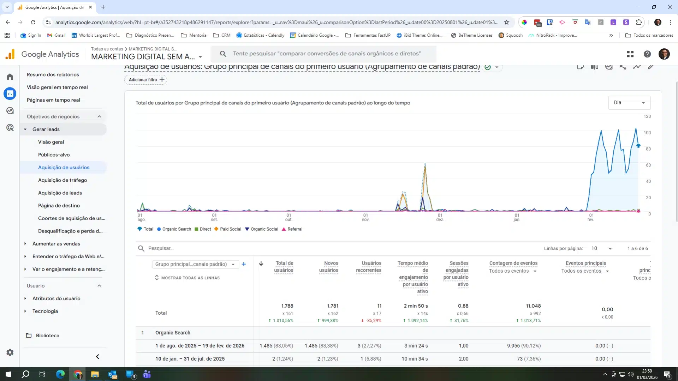678x381 pixels.
Task: Open Página de destino report
Action: click(x=59, y=206)
